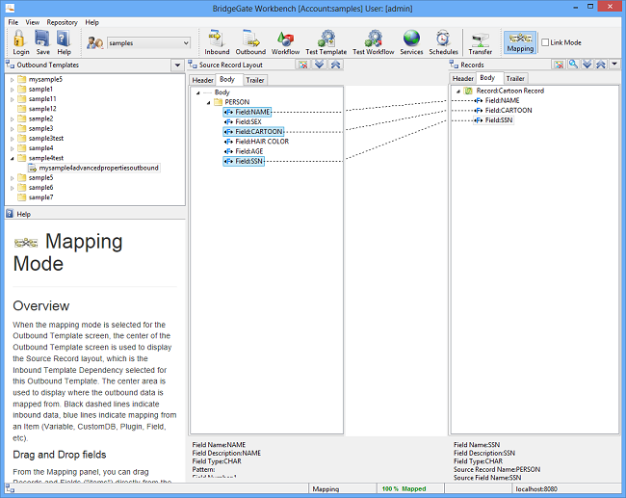The height and width of the screenshot is (498, 626).
Task: Open the Repository menu
Action: point(62,22)
